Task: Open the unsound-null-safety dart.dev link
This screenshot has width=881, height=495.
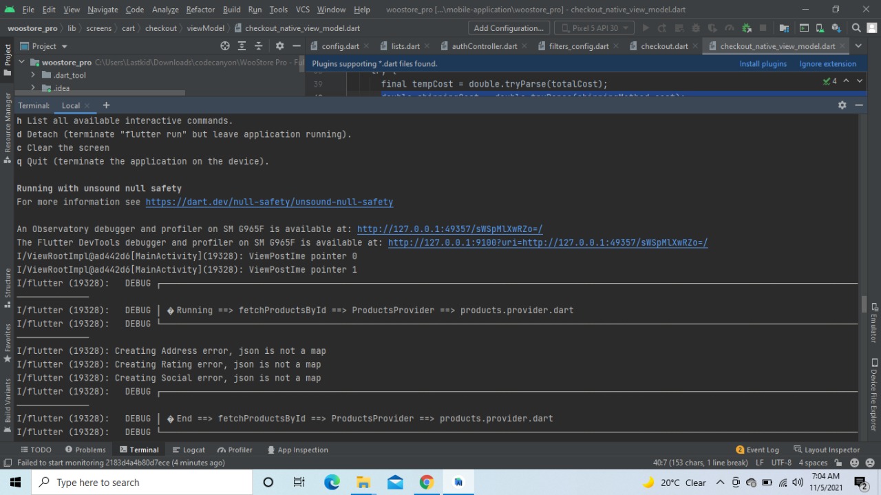Action: coord(269,202)
